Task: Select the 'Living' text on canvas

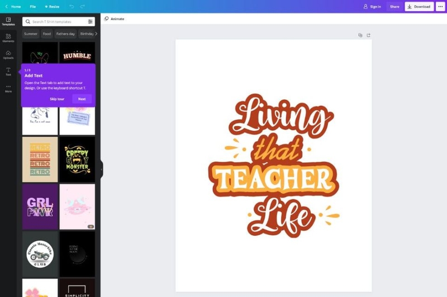Action: (281, 115)
